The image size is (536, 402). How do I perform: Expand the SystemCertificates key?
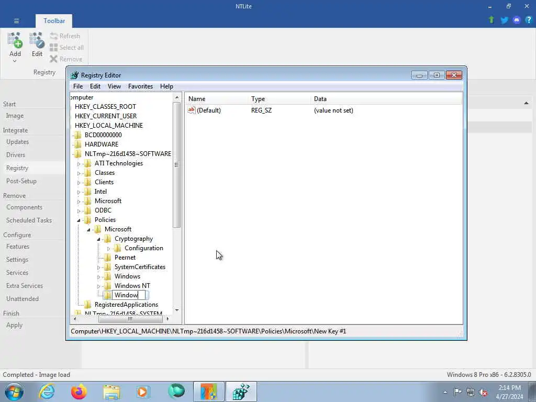click(98, 267)
